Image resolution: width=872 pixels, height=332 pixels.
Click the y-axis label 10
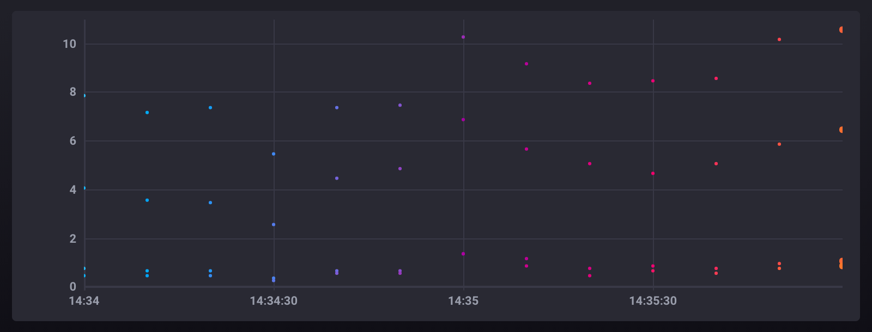(x=69, y=44)
